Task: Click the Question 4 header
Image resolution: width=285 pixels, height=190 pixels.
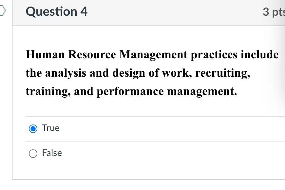Action: tap(57, 11)
